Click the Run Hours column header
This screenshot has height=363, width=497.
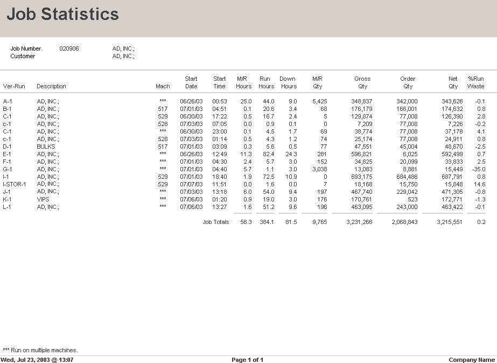[x=266, y=82]
